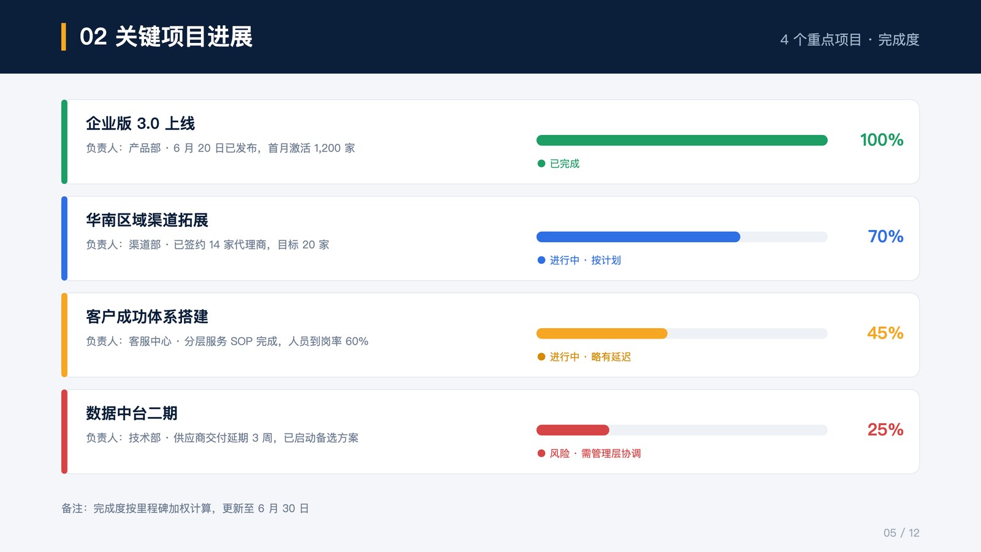Click the 25% completion figure
The image size is (981, 552).
(885, 429)
